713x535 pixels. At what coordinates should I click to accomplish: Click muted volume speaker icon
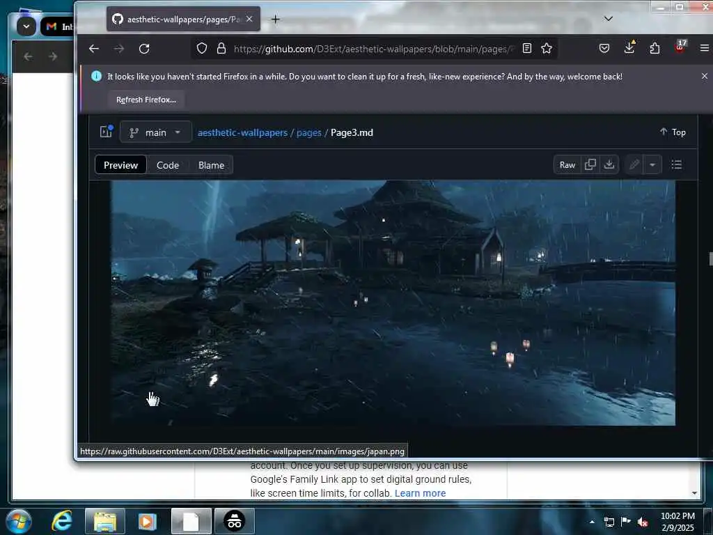click(643, 522)
